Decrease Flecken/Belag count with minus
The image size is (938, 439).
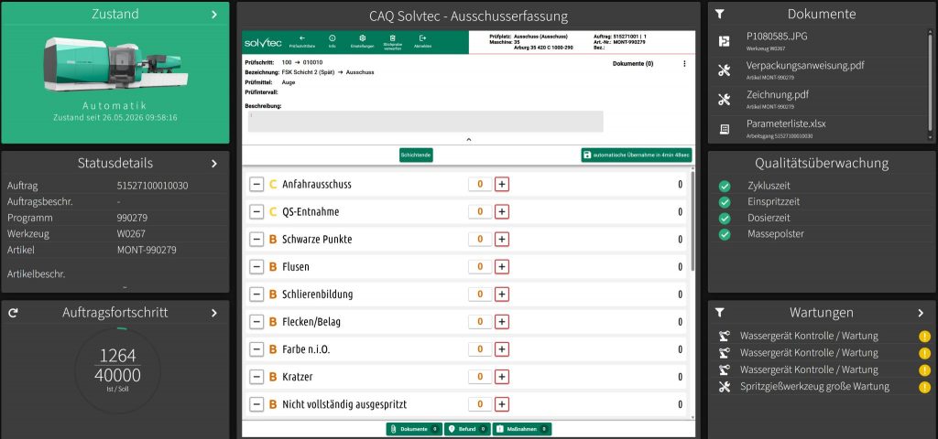coord(256,322)
